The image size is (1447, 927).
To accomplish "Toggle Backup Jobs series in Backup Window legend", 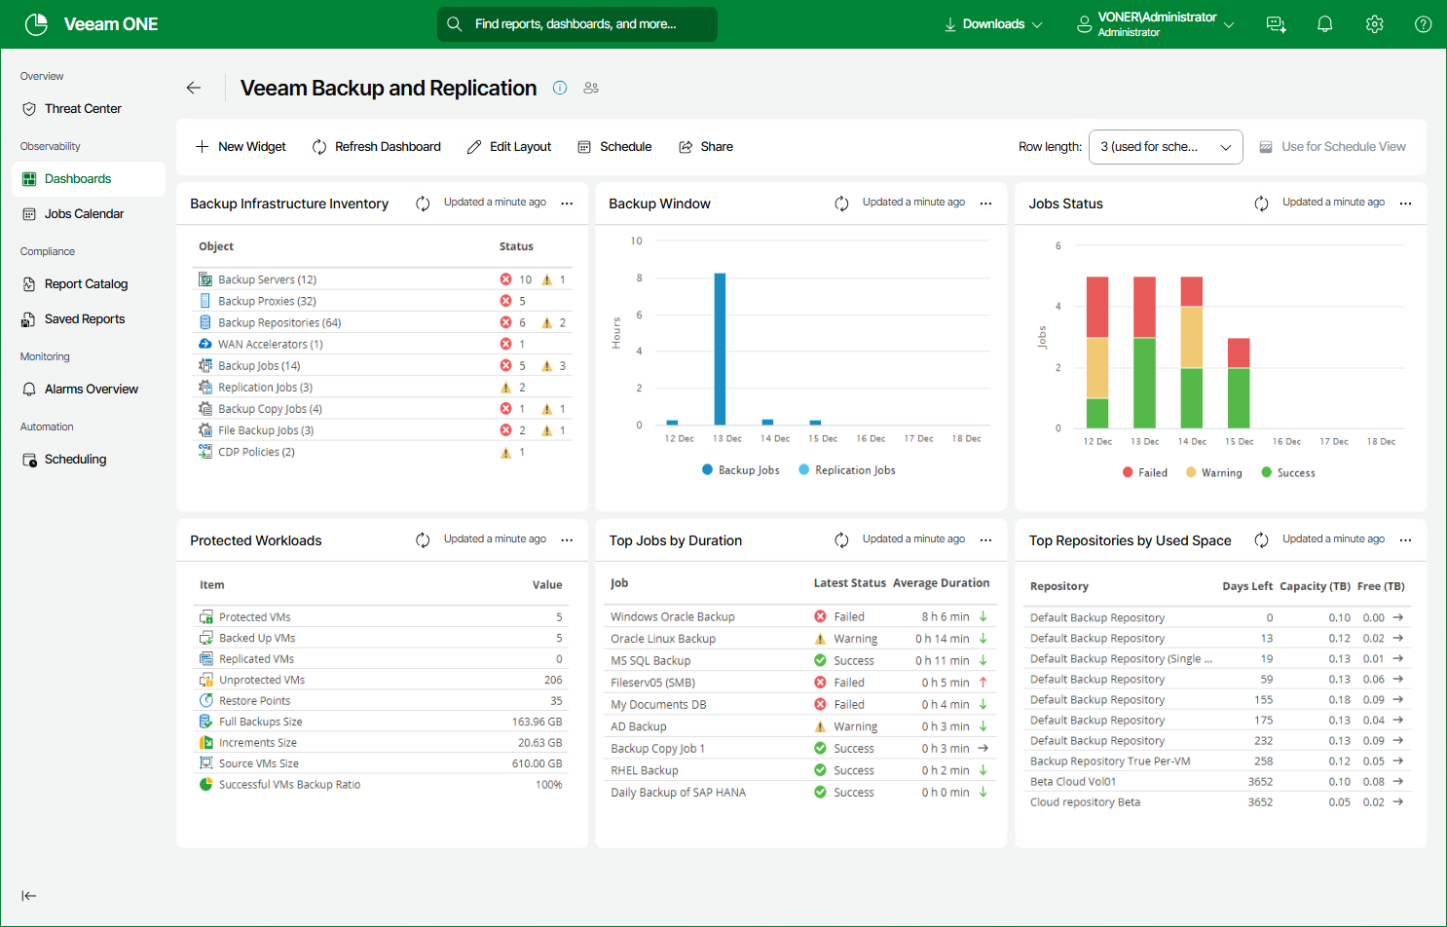I will (741, 469).
